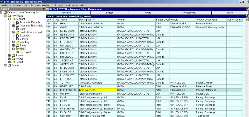Image resolution: width=249 pixels, height=117 pixels.
Task: Click the General account file icon
Action: [x=17, y=39]
